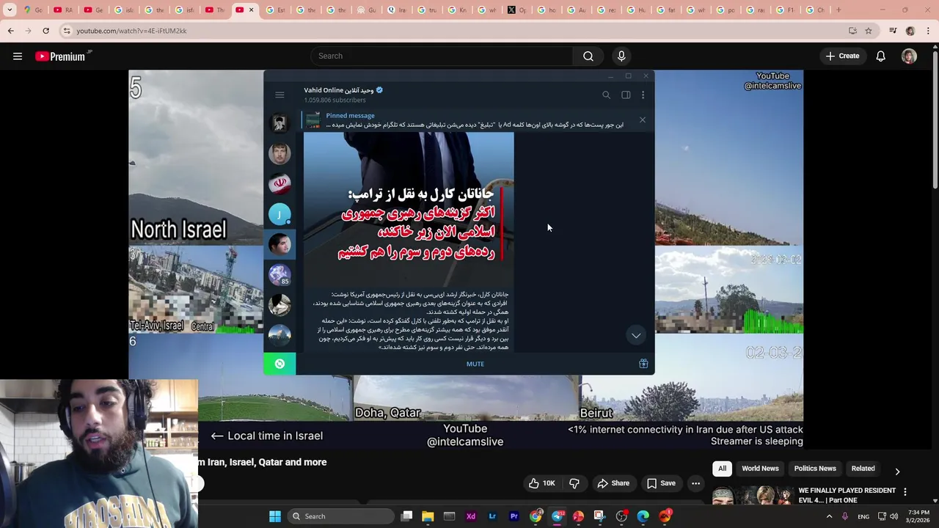Like the video with the 10K thumbs-up
Screen dimensions: 939x528
coord(541,483)
